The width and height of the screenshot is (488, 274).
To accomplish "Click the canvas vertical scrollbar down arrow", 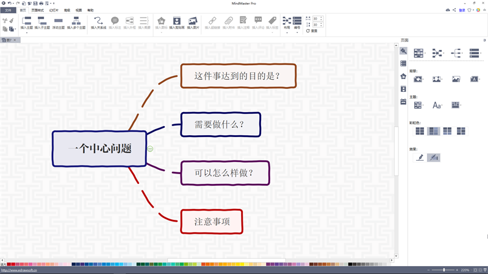I will point(396,256).
